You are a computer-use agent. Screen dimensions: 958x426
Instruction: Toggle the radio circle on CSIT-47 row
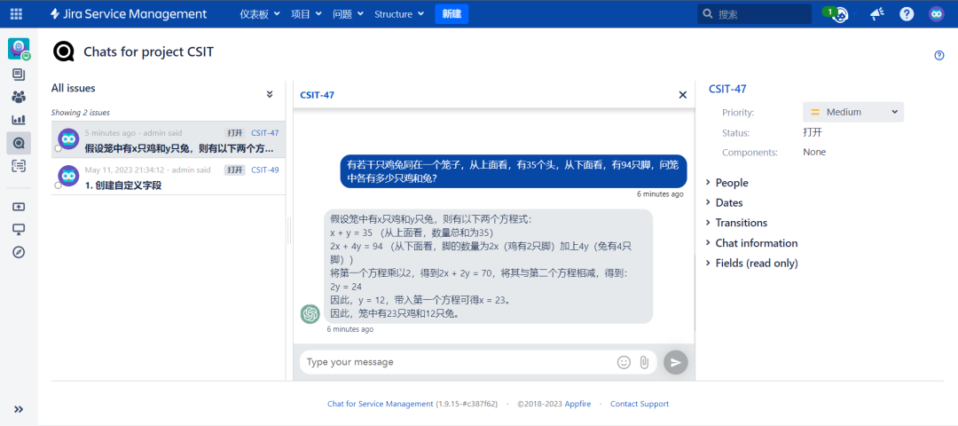pos(58,148)
